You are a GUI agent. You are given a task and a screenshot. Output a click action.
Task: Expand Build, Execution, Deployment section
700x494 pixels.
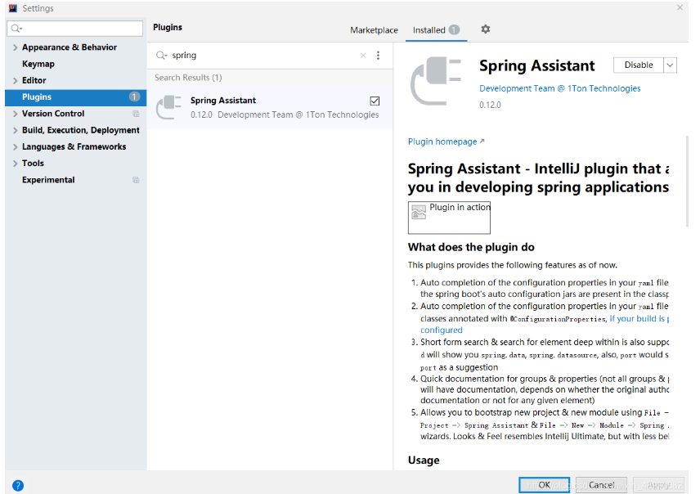pyautogui.click(x=16, y=130)
